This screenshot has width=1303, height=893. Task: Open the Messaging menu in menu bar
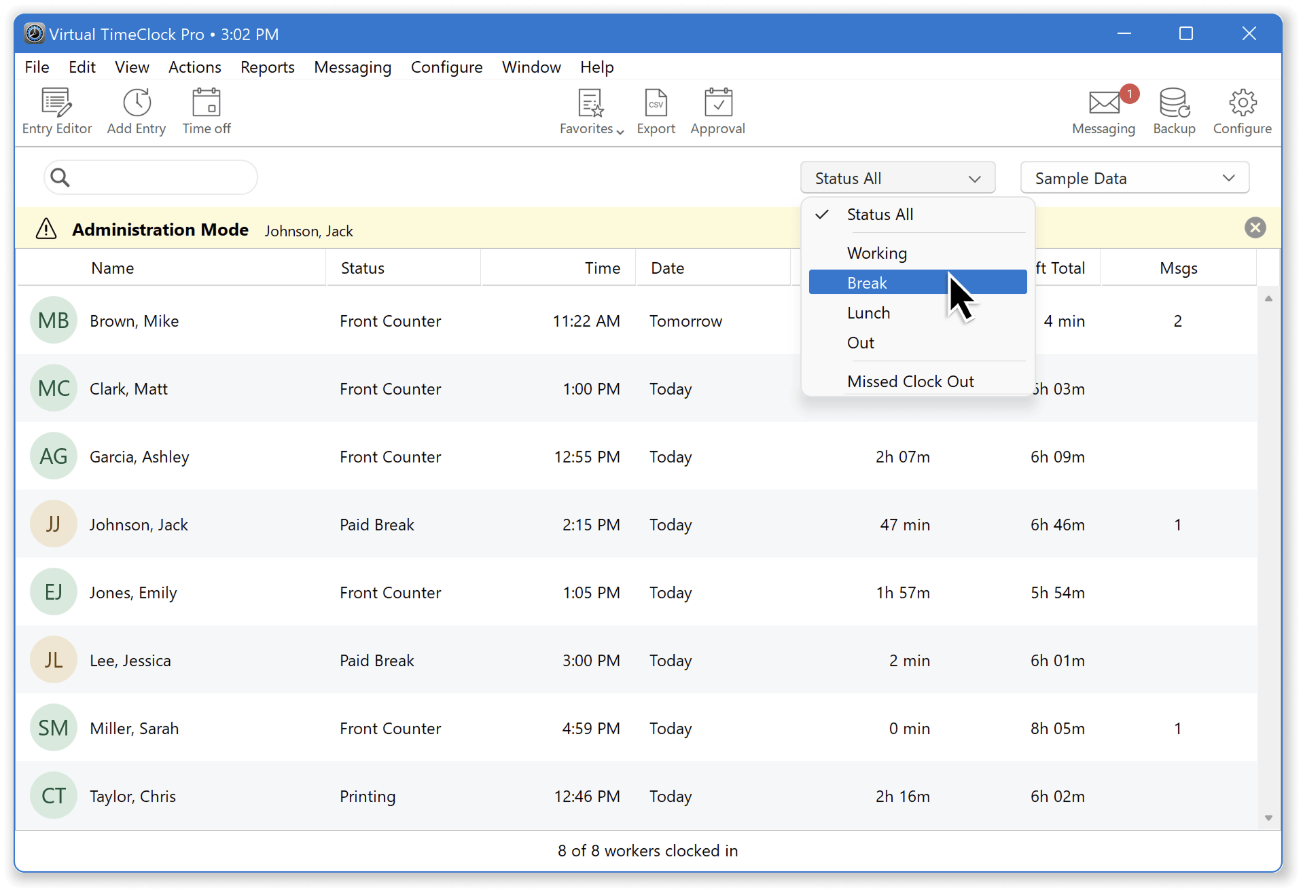[x=353, y=67]
